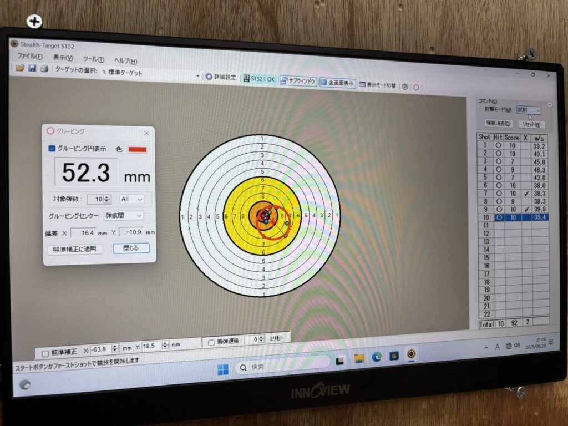Screen dimensions: 568x426
Task: Expand the グルーピングセンター dropdown
Action: pyautogui.click(x=124, y=215)
